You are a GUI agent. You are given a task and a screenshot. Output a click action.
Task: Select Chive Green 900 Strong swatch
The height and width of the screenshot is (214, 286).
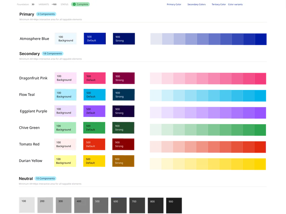tap(123, 128)
